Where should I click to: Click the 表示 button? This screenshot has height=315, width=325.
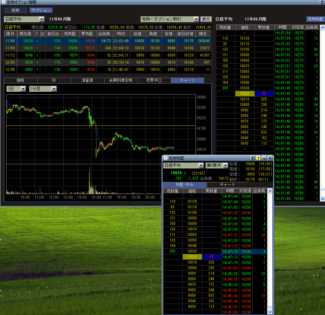(206, 19)
